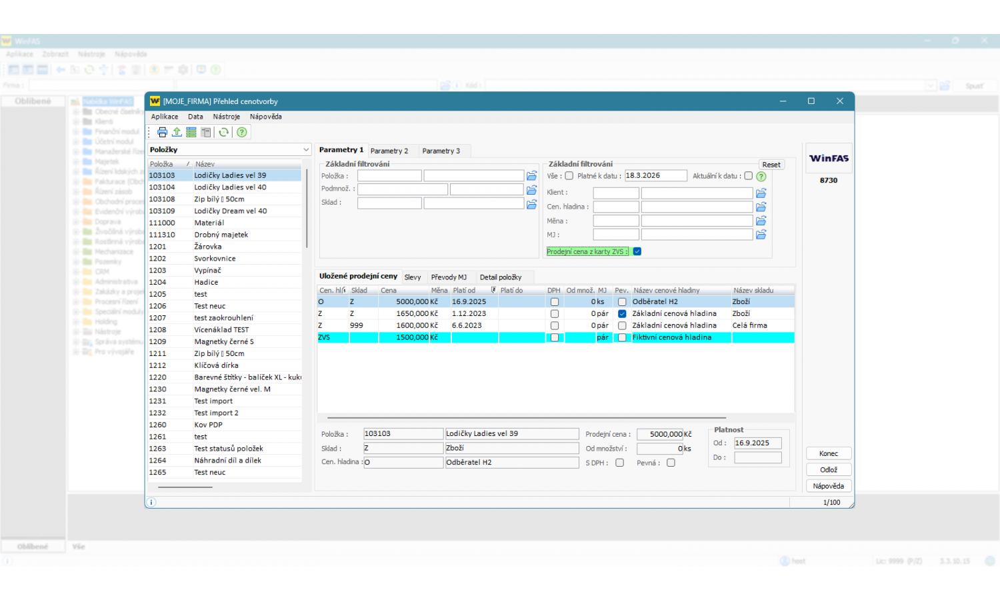Sort by the Položka column header
The image size is (1000, 600).
pos(161,164)
